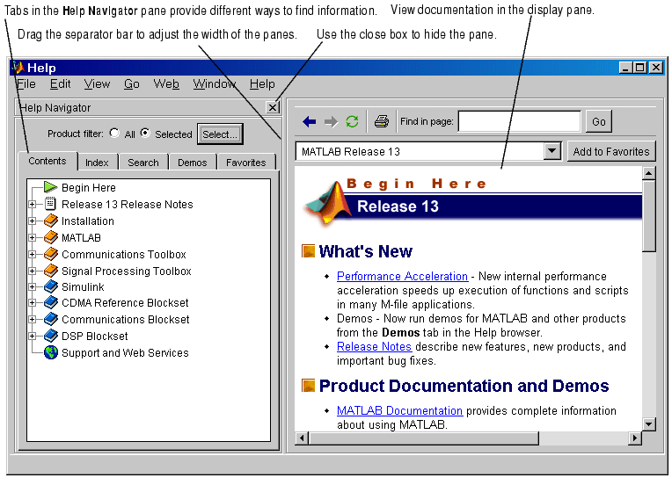Viewport: 672px width, 485px height.
Task: Click the Print icon
Action: click(382, 121)
